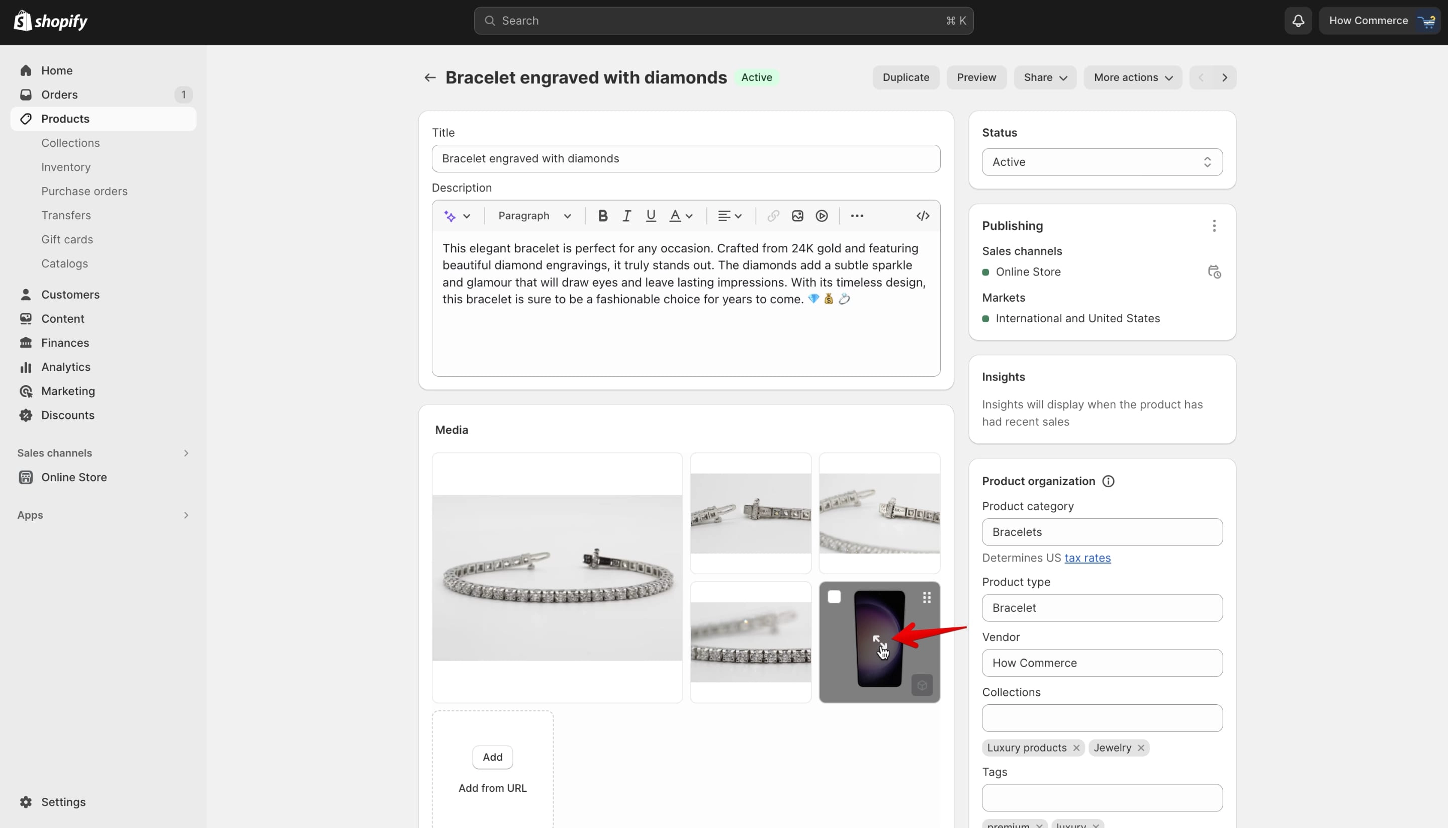Click Add from URL link
The width and height of the screenshot is (1448, 828).
[x=492, y=788]
